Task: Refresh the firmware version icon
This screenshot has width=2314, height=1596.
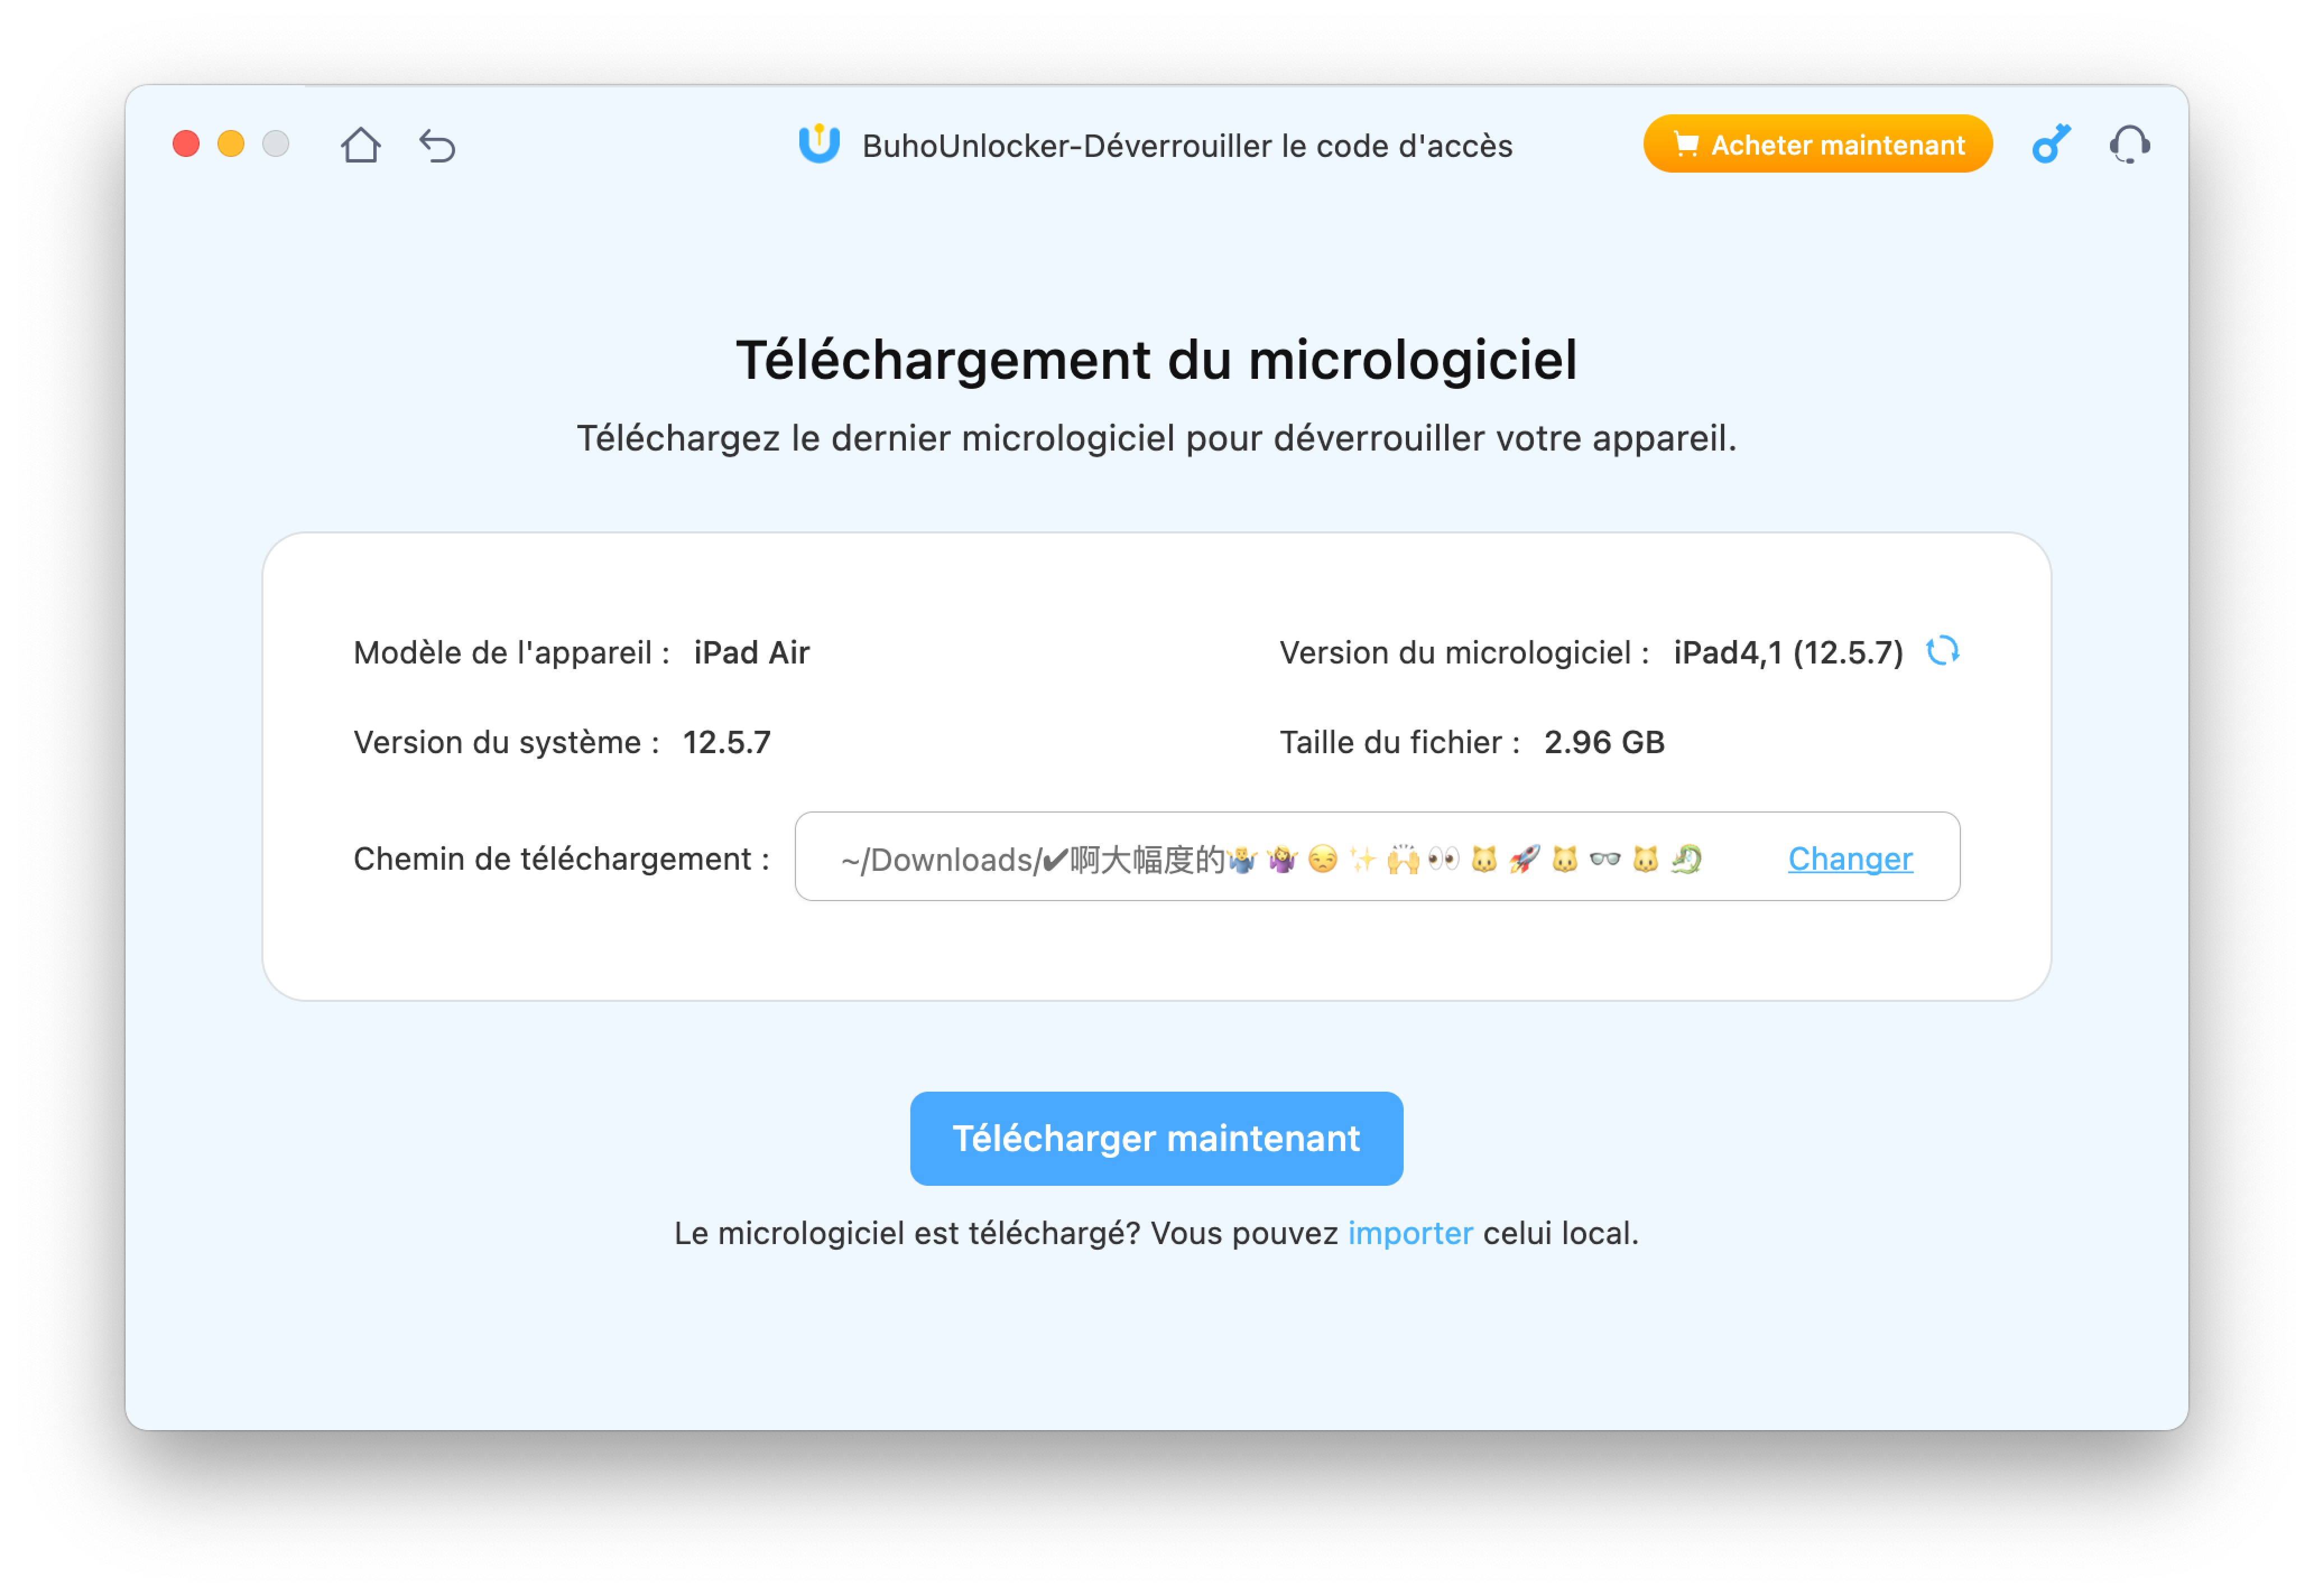Action: [1942, 651]
